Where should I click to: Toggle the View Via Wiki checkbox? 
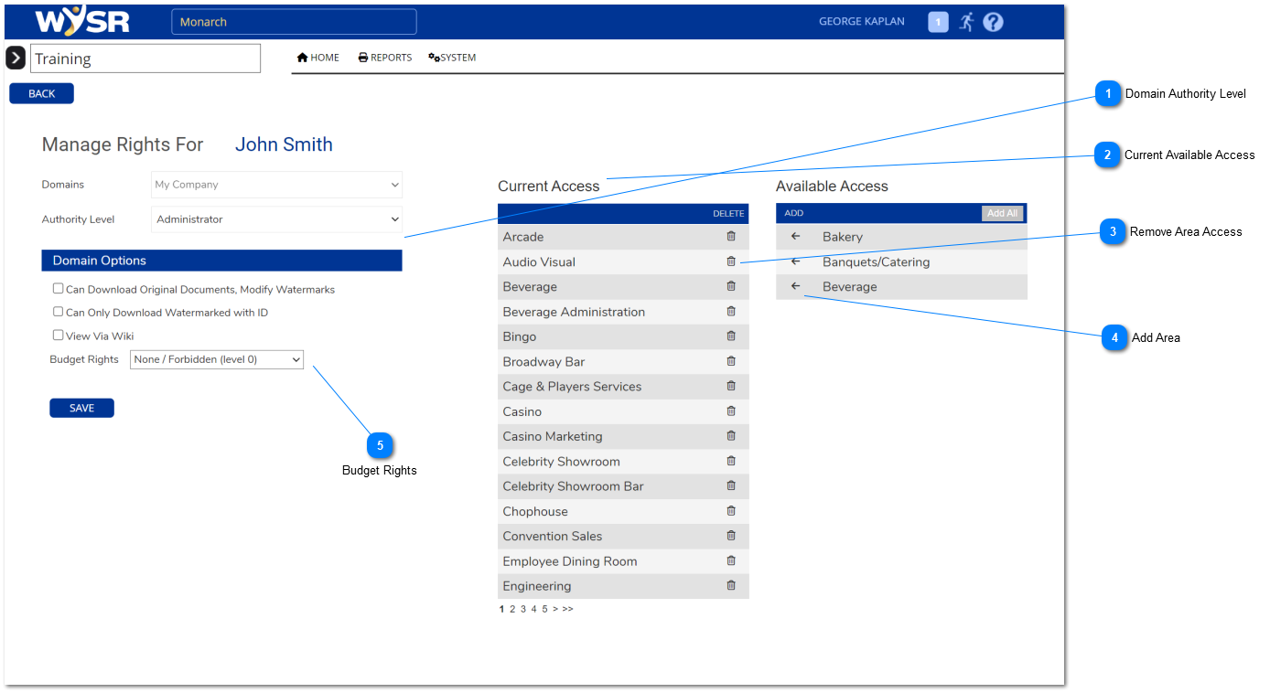click(x=59, y=336)
